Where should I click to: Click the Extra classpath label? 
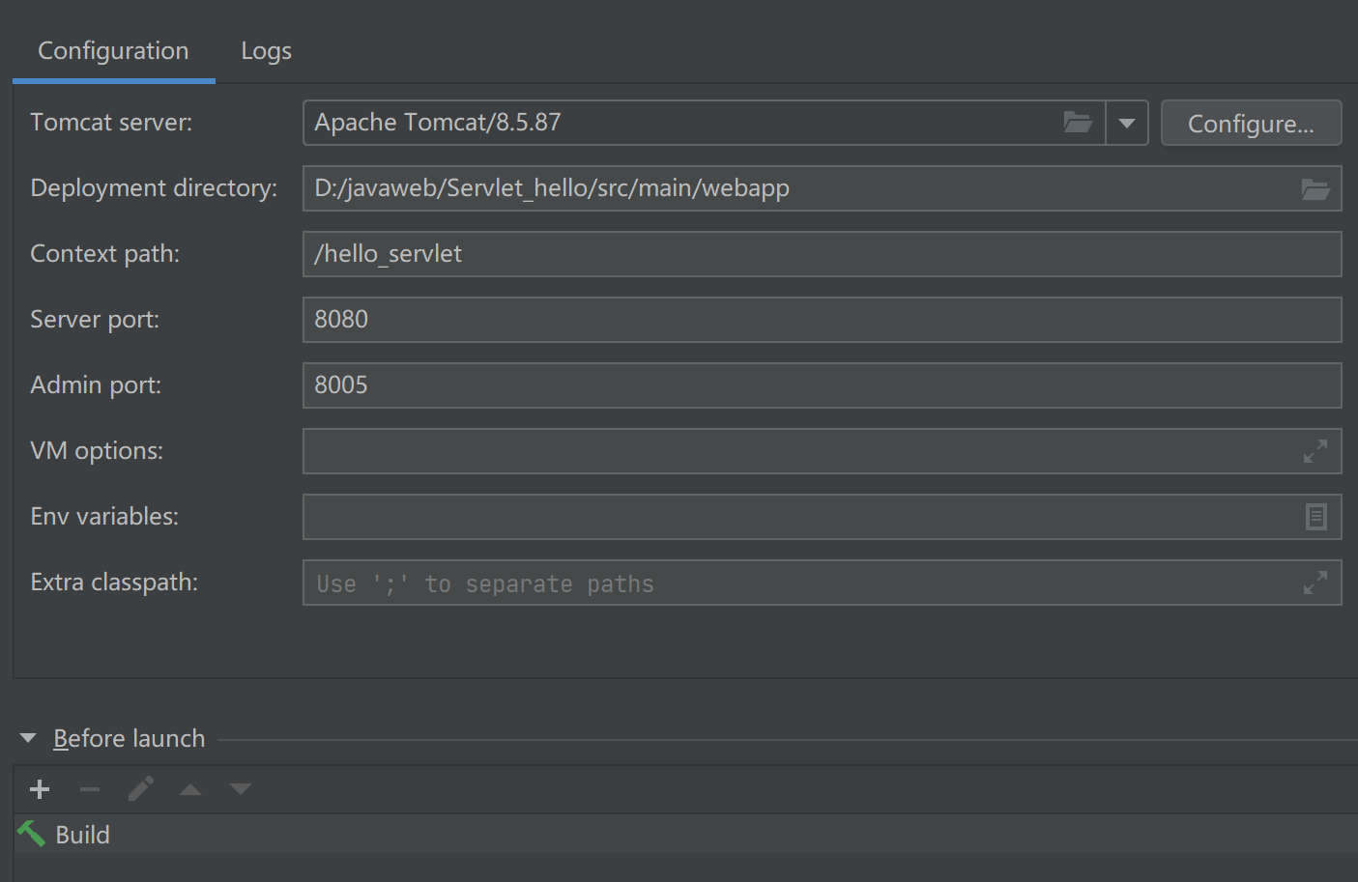point(114,583)
